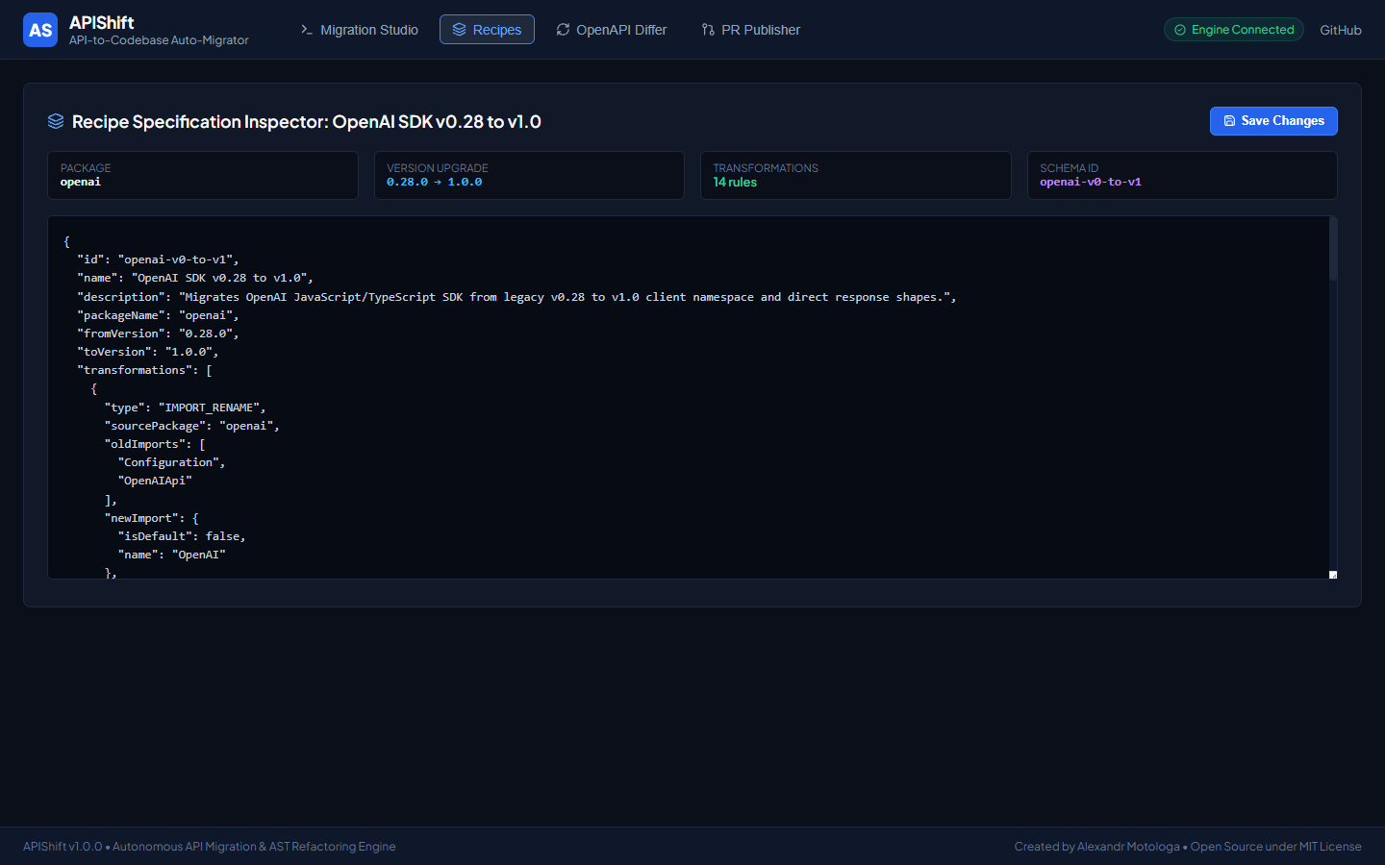
Task: Click the Migration Studio terminal icon
Action: pyautogui.click(x=307, y=30)
